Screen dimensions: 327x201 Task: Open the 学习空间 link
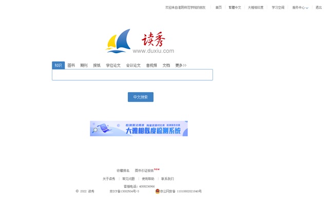(278, 8)
